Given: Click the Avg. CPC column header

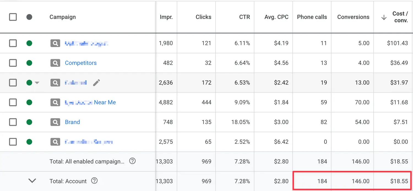Looking at the screenshot, I should [x=276, y=17].
